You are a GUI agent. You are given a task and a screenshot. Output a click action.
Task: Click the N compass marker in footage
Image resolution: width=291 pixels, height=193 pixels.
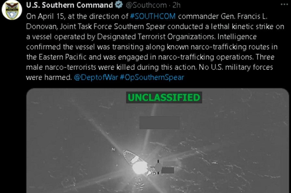tap(113, 149)
